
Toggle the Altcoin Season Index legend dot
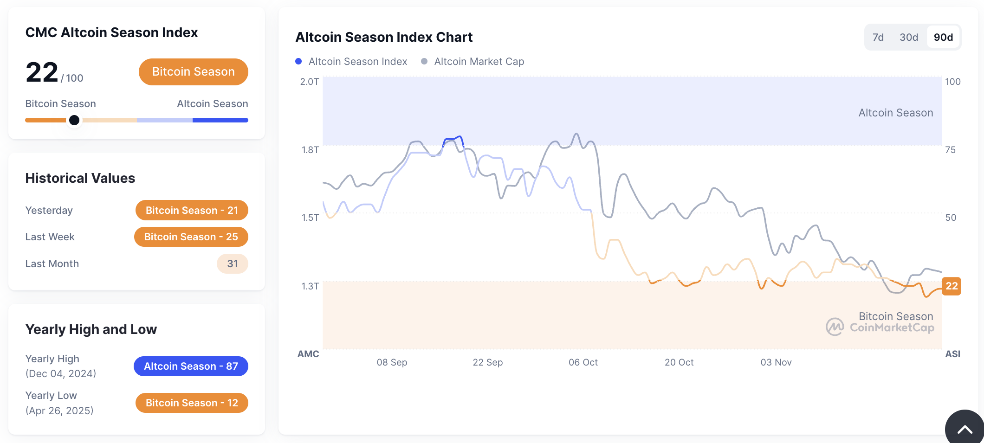(298, 61)
